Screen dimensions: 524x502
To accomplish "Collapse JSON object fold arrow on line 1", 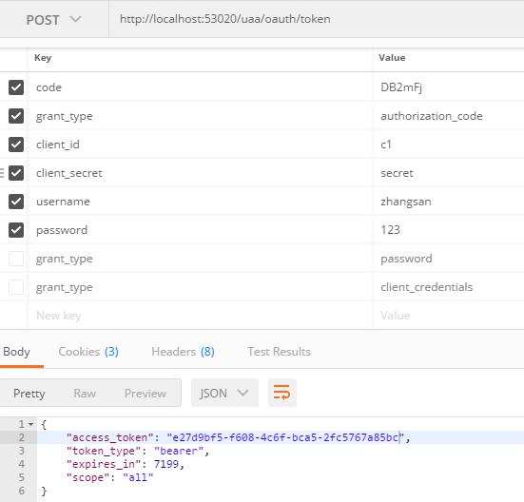I will tap(30, 424).
